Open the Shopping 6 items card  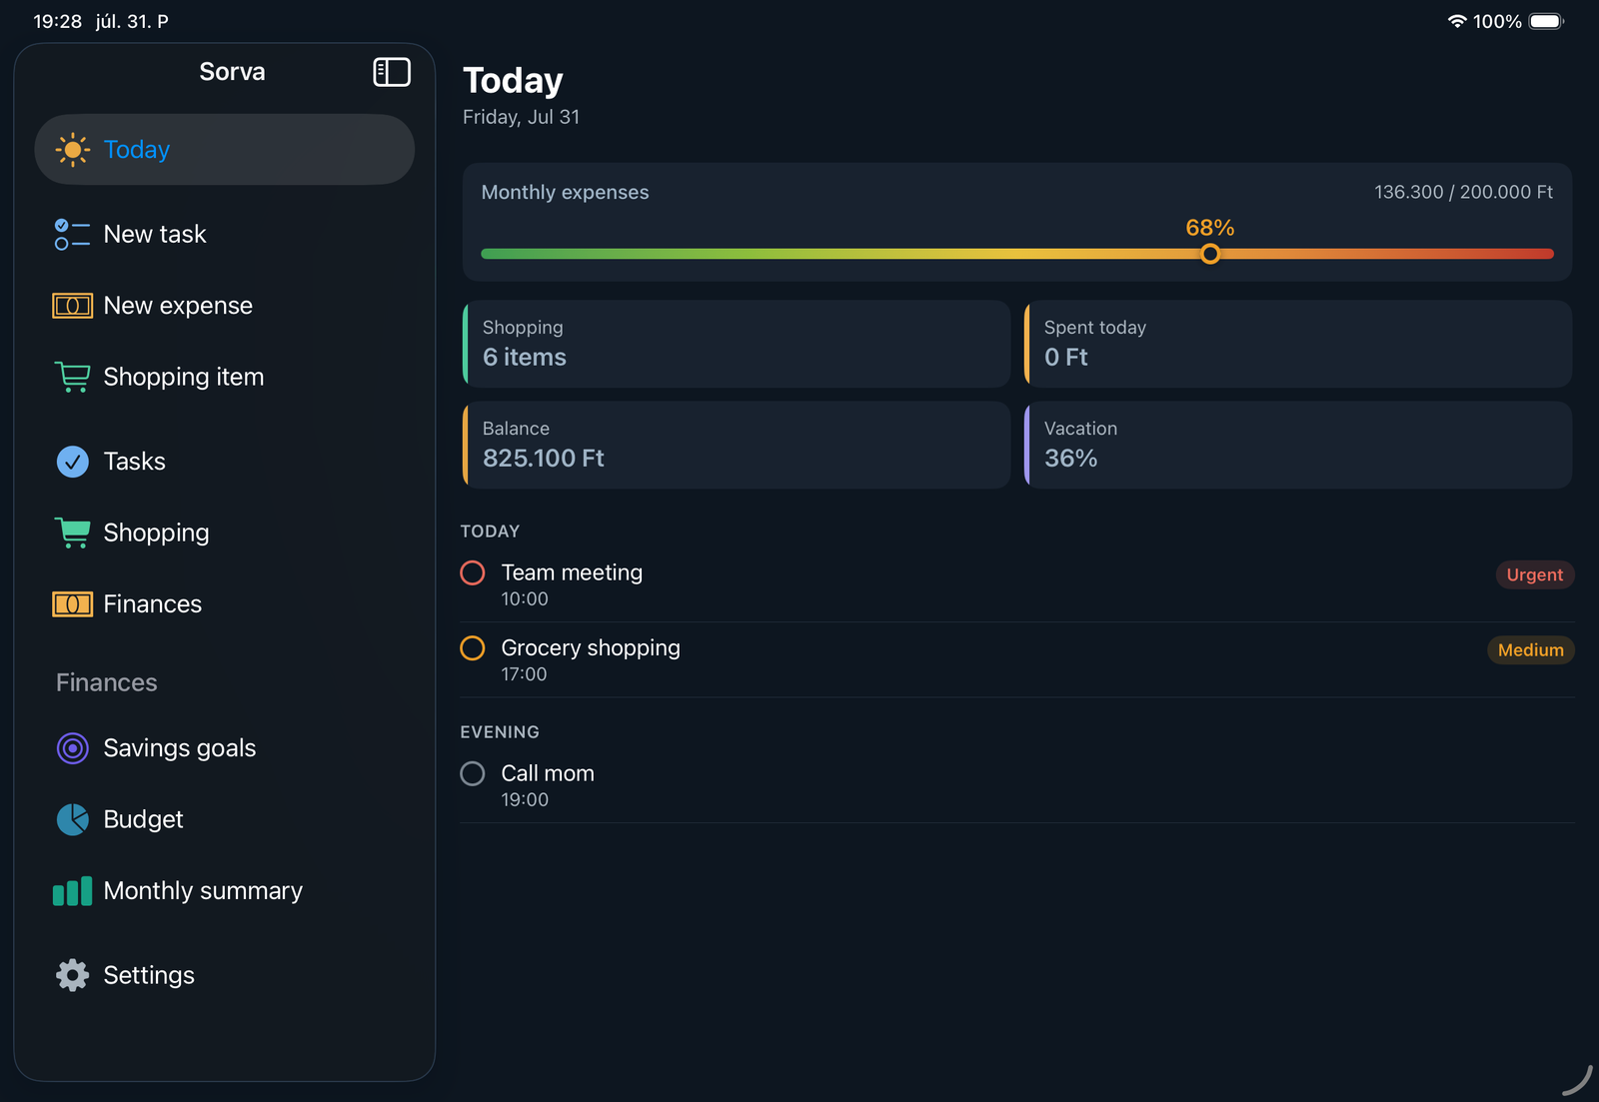(x=737, y=344)
